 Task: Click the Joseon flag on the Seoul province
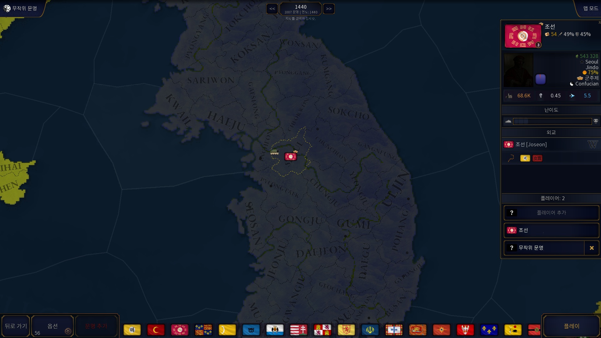click(x=290, y=156)
